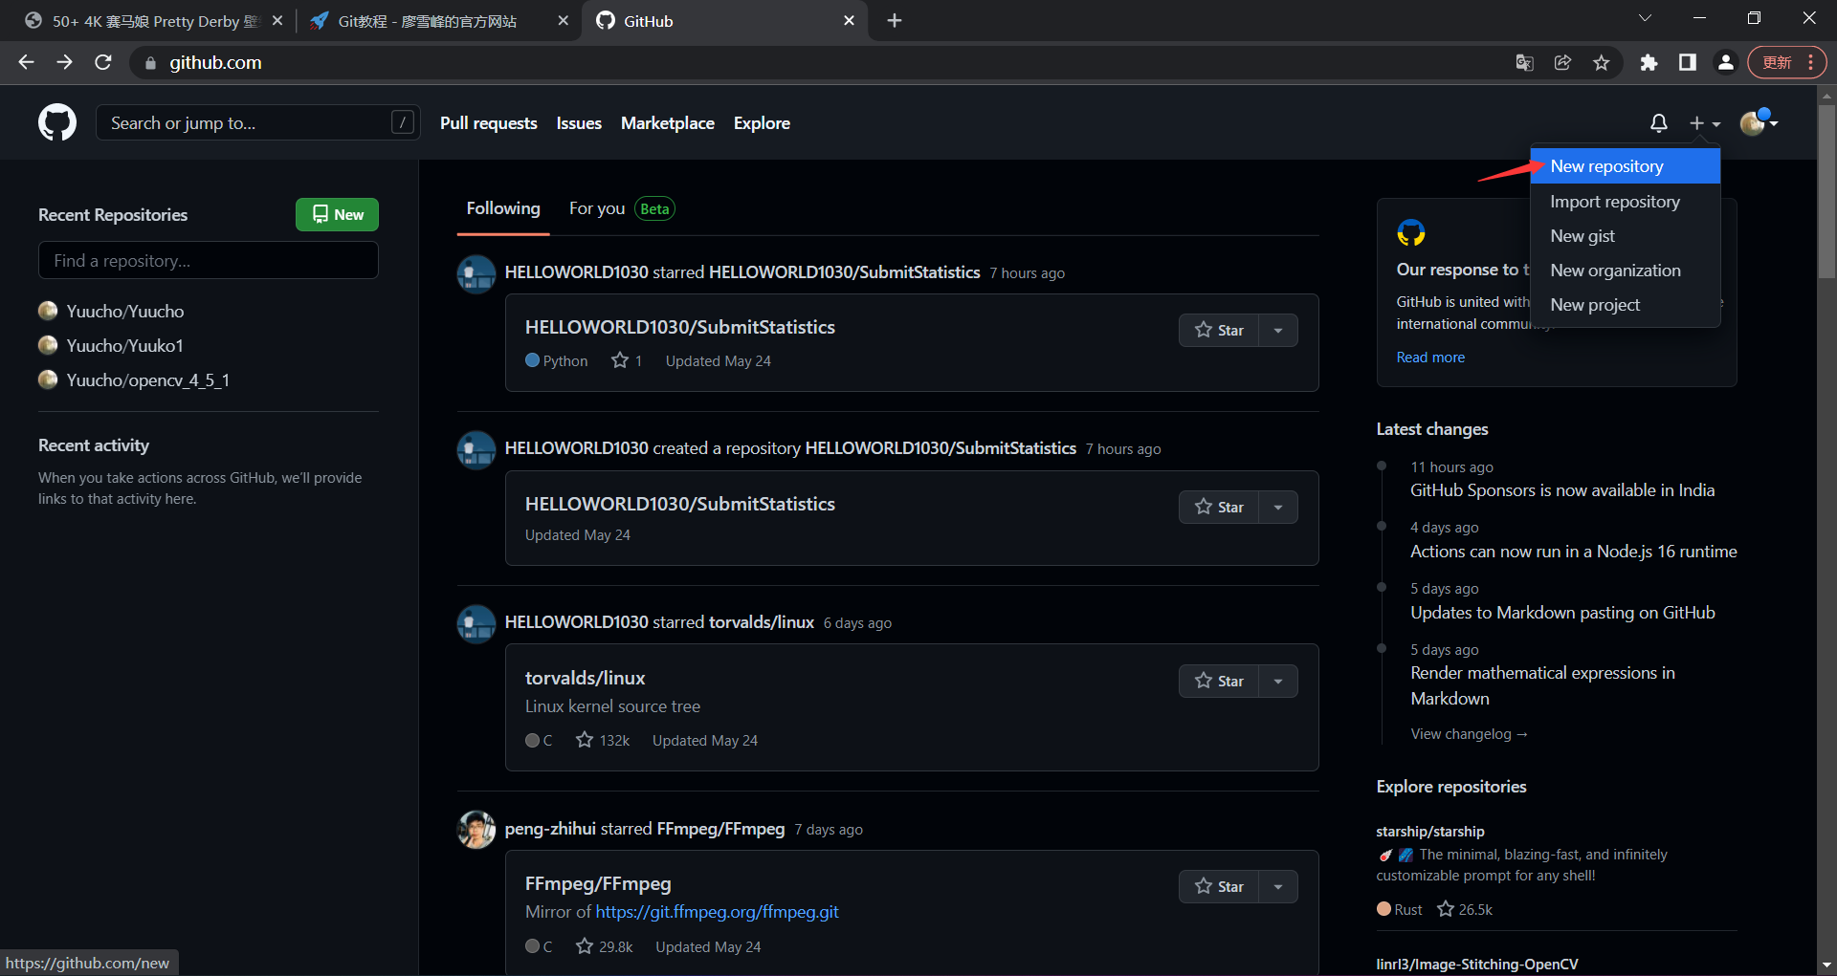
Task: Select New organization
Action: tap(1625, 270)
